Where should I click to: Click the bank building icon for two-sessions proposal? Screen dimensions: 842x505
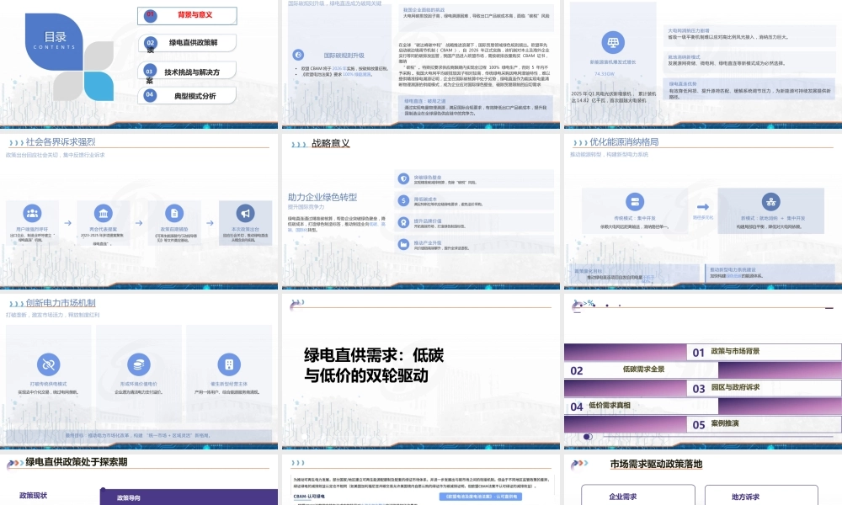(x=103, y=213)
